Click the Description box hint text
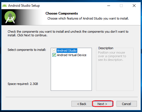The height and width of the screenshot is (112, 142). click(112, 56)
